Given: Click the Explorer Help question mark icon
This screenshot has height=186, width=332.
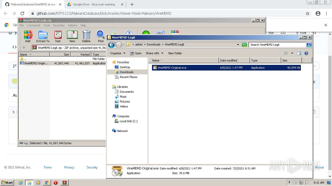Looking at the screenshot, I should 306,53.
